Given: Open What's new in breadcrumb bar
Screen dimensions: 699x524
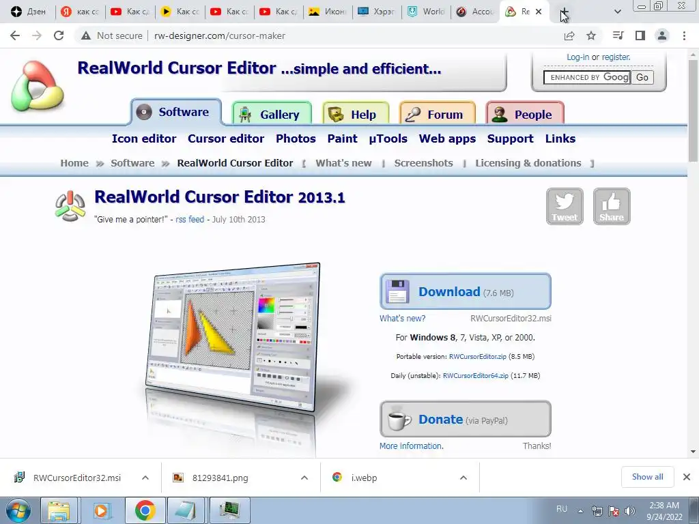Looking at the screenshot, I should [344, 163].
